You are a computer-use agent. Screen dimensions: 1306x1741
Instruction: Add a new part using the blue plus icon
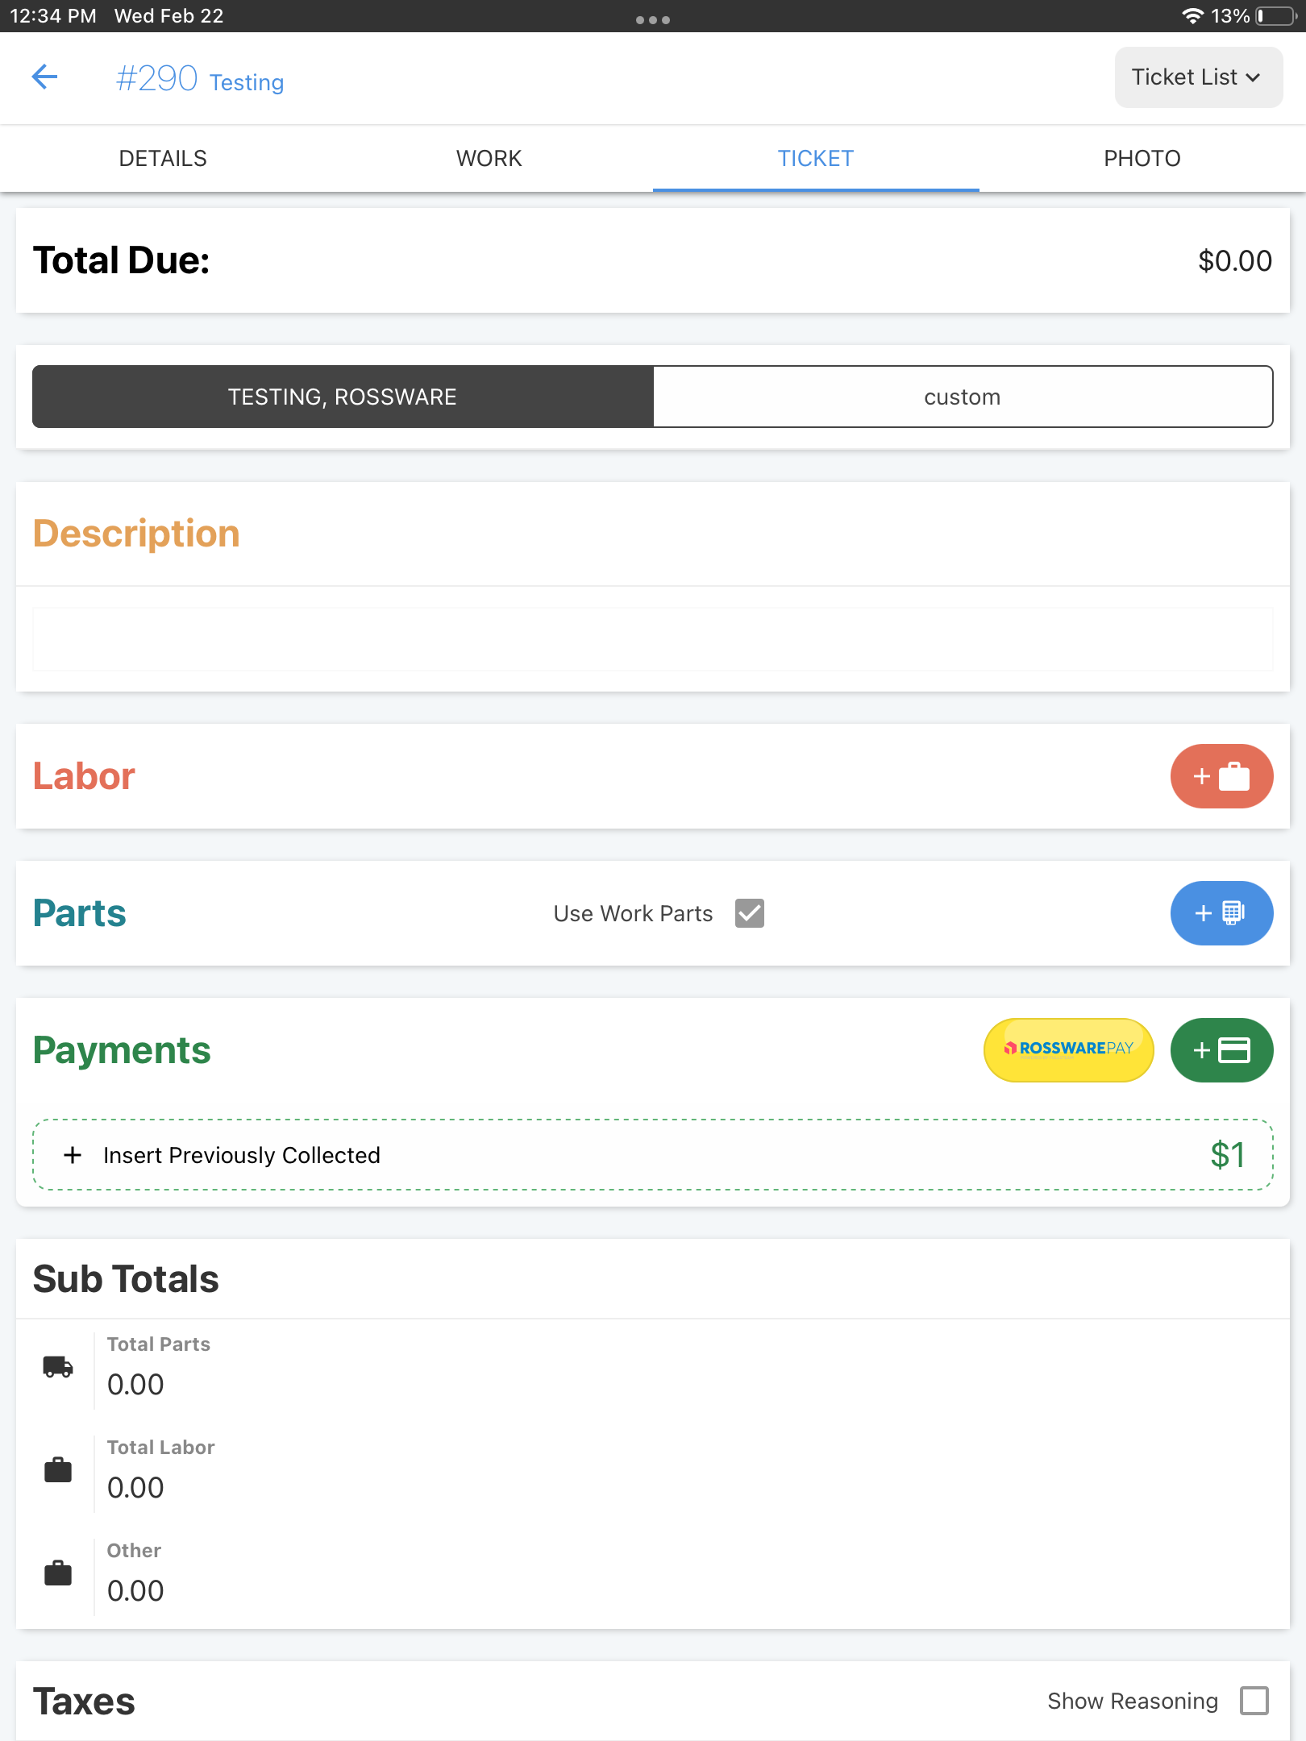1221,913
